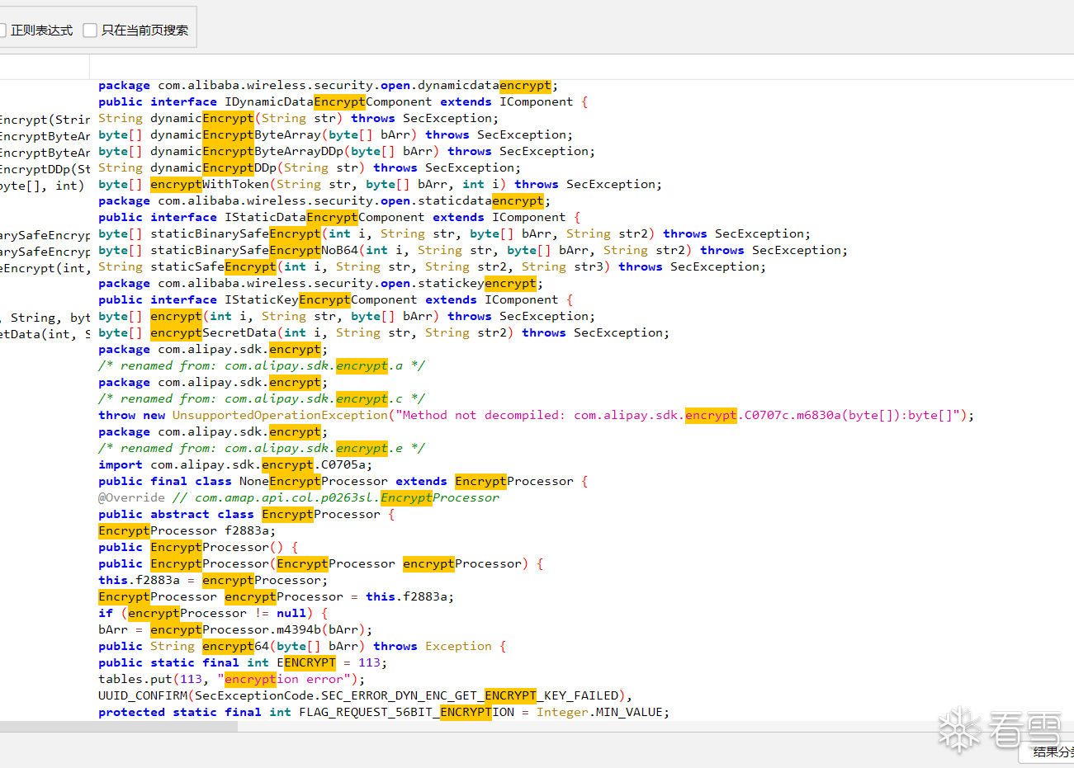Open the 'EENCRYPT = 113' constant row
The image size is (1074, 768).
tap(243, 663)
